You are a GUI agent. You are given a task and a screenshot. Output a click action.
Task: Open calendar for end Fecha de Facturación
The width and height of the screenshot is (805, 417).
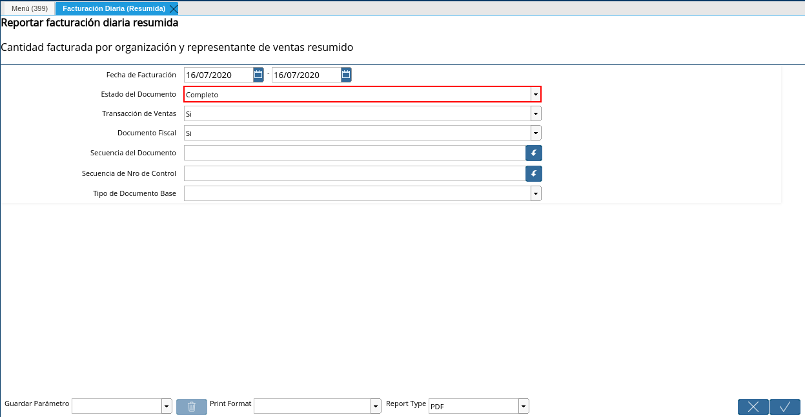(346, 75)
